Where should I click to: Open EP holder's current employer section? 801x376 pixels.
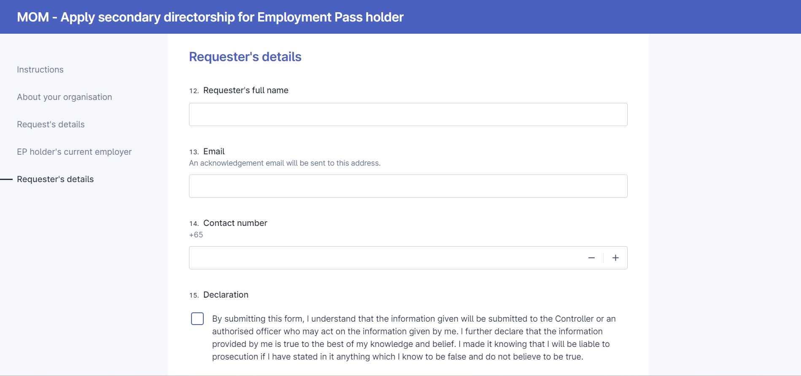tap(74, 152)
